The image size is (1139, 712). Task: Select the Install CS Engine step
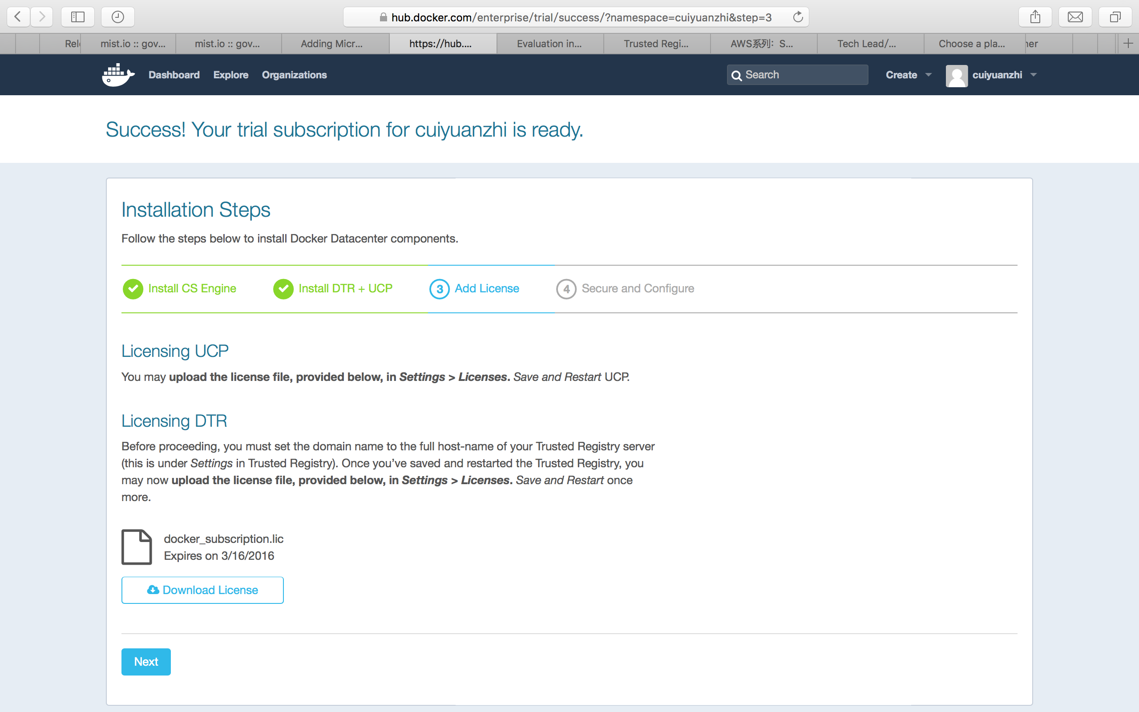point(180,289)
